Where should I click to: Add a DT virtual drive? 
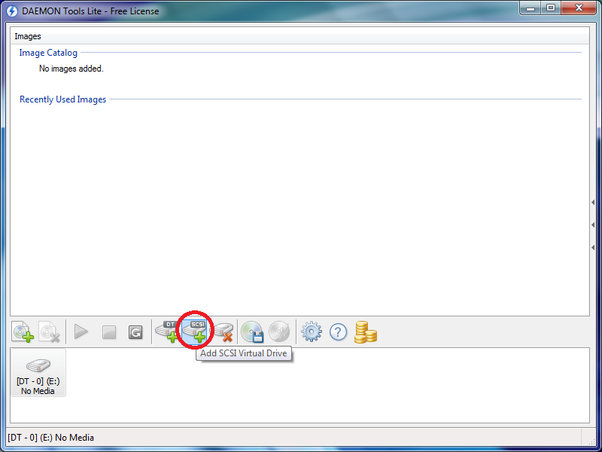point(167,331)
